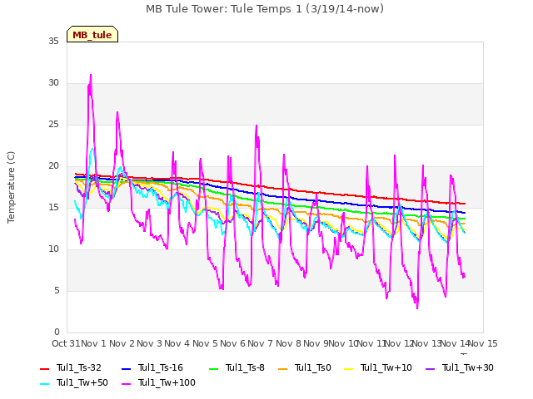Click the cyan Tul1_Tw+50 legend swatch
The height and width of the screenshot is (399, 533).
pyautogui.click(x=44, y=384)
